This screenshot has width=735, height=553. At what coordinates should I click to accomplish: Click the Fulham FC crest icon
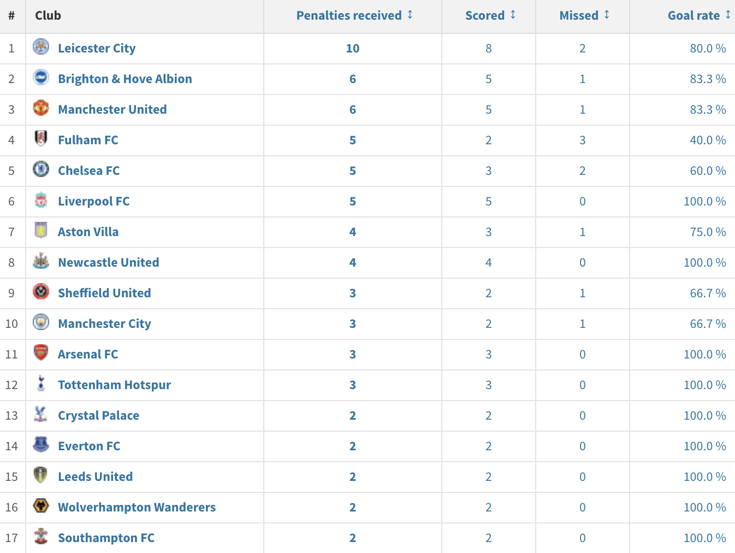pyautogui.click(x=41, y=139)
